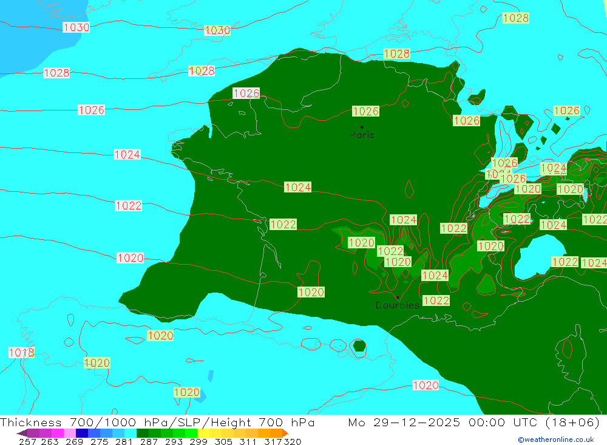
Task: Select the 1026 label directly above Paris
Action: point(365,111)
